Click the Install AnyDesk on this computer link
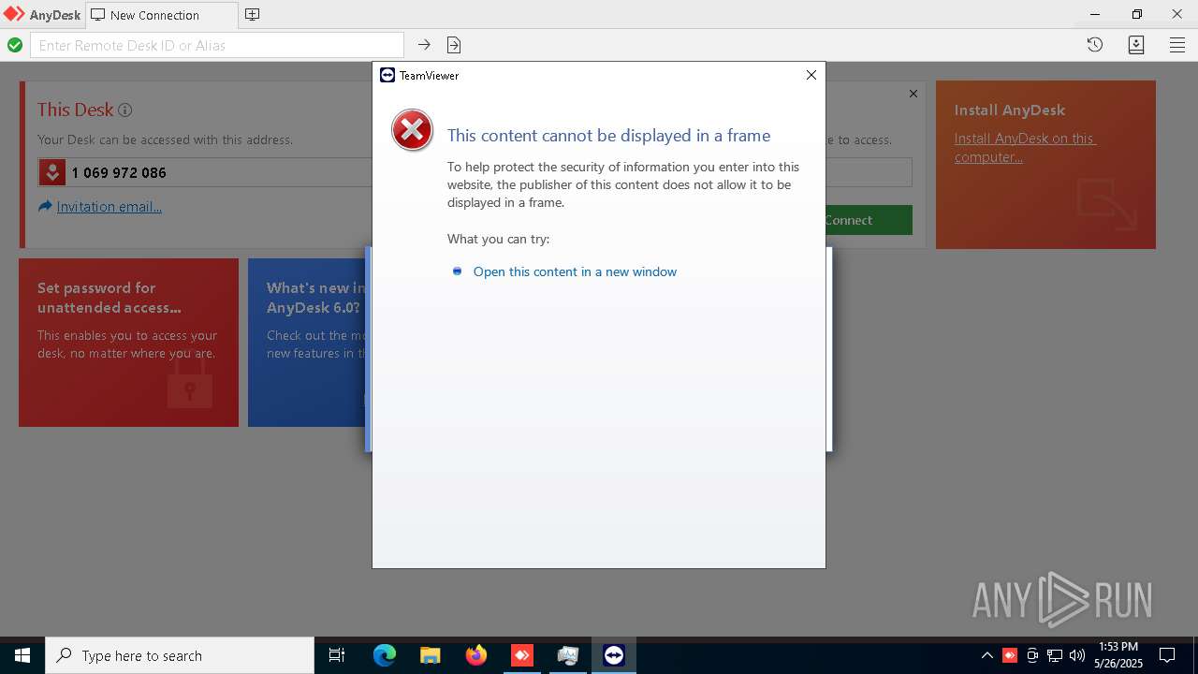 pyautogui.click(x=1025, y=147)
